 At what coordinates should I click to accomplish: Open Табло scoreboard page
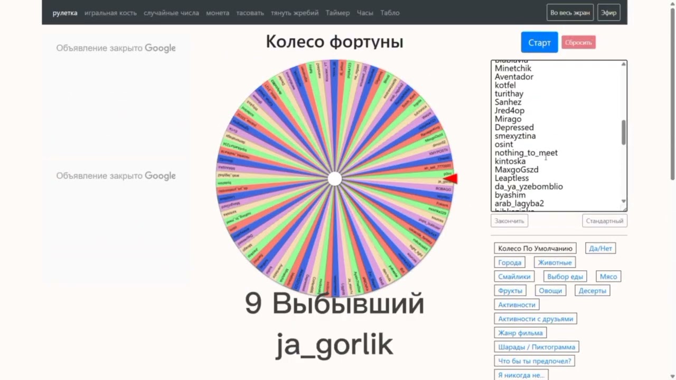point(390,13)
